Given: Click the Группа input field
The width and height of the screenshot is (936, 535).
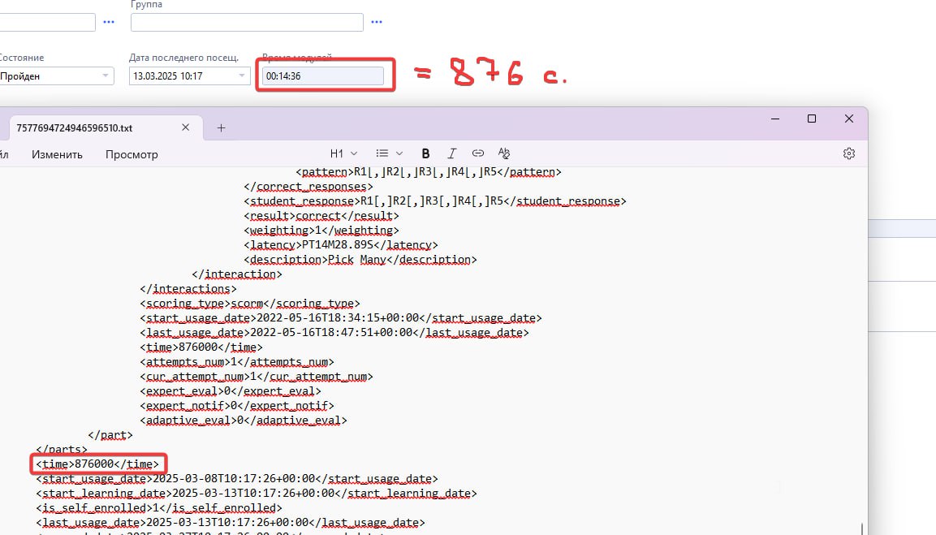Looking at the screenshot, I should (x=246, y=22).
